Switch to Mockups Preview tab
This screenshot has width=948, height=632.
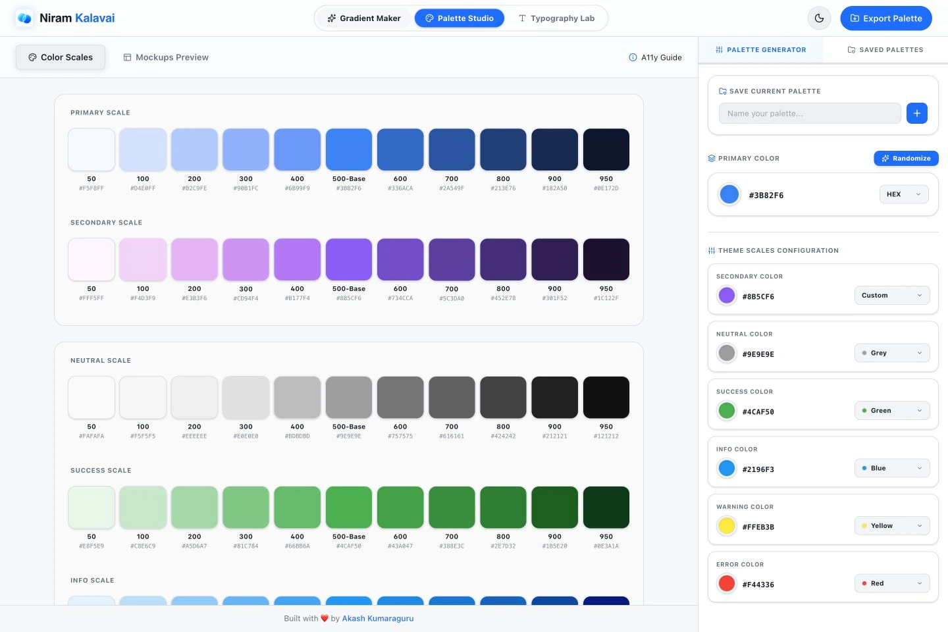pos(166,57)
